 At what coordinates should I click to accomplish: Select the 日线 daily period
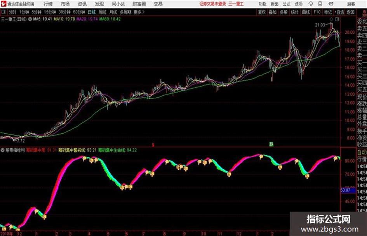(92, 12)
